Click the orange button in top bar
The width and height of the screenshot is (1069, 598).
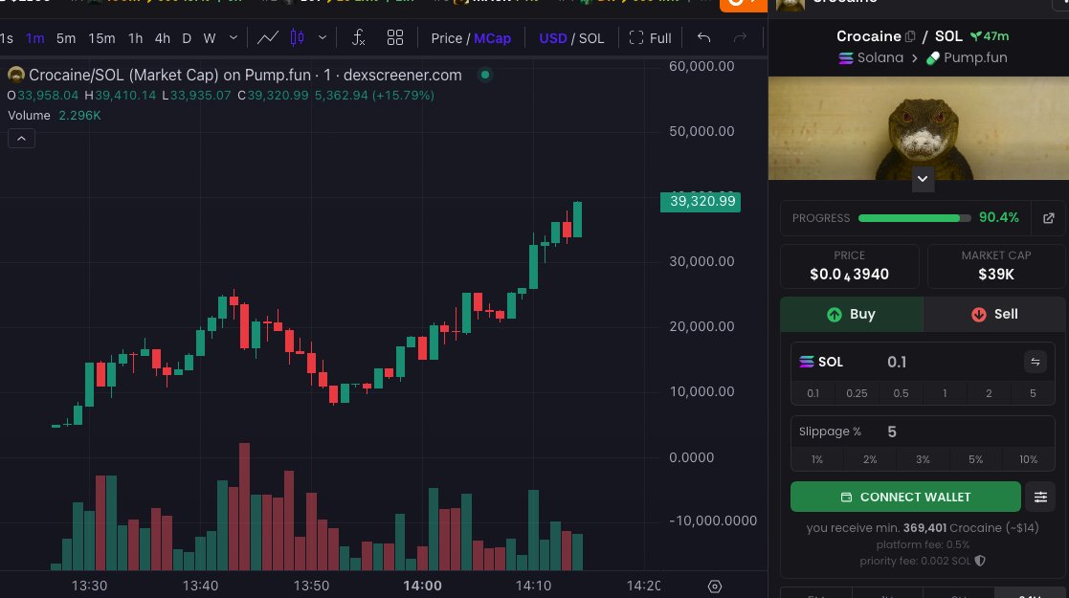743,4
